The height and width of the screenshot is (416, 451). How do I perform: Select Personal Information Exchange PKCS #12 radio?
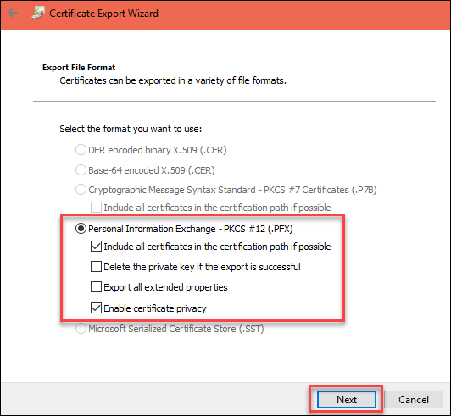[81, 229]
